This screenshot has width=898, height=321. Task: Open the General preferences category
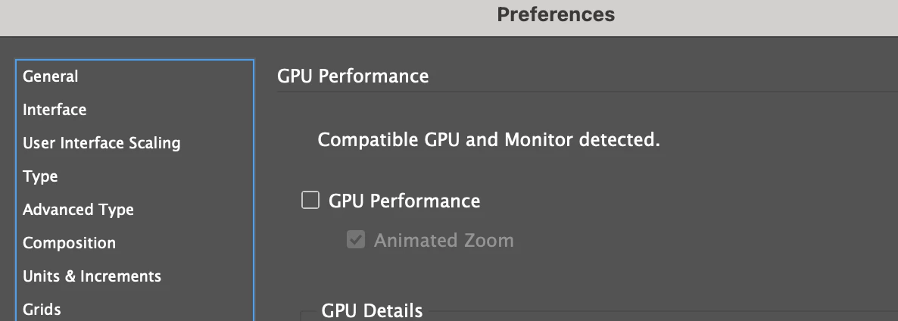[51, 76]
